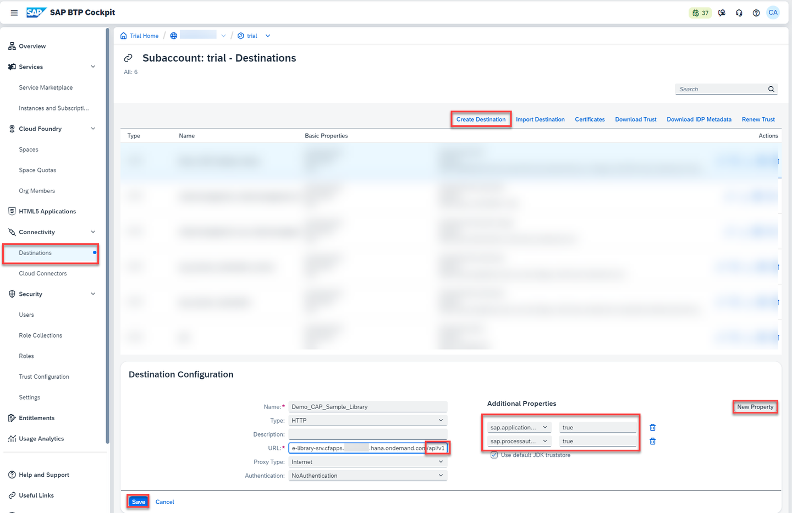Save the destination configuration
The width and height of the screenshot is (792, 513).
coord(139,501)
